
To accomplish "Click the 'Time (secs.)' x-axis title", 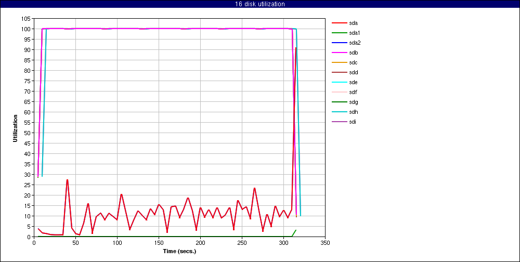I will coord(180,251).
